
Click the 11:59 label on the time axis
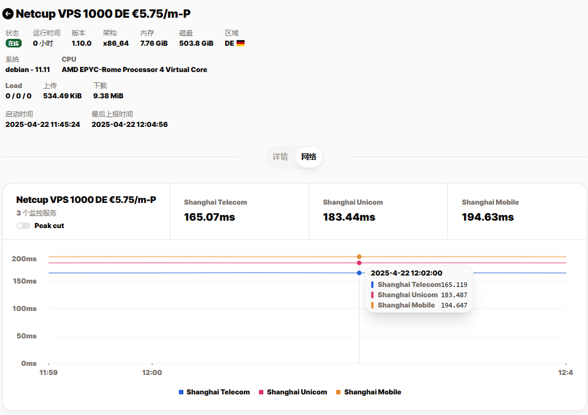[49, 373]
